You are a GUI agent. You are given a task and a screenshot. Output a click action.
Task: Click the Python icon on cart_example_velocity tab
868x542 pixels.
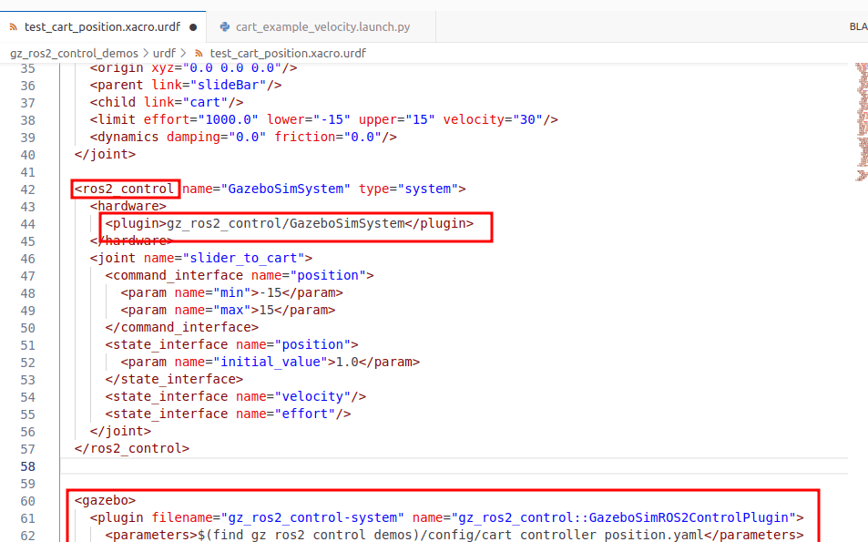click(225, 27)
